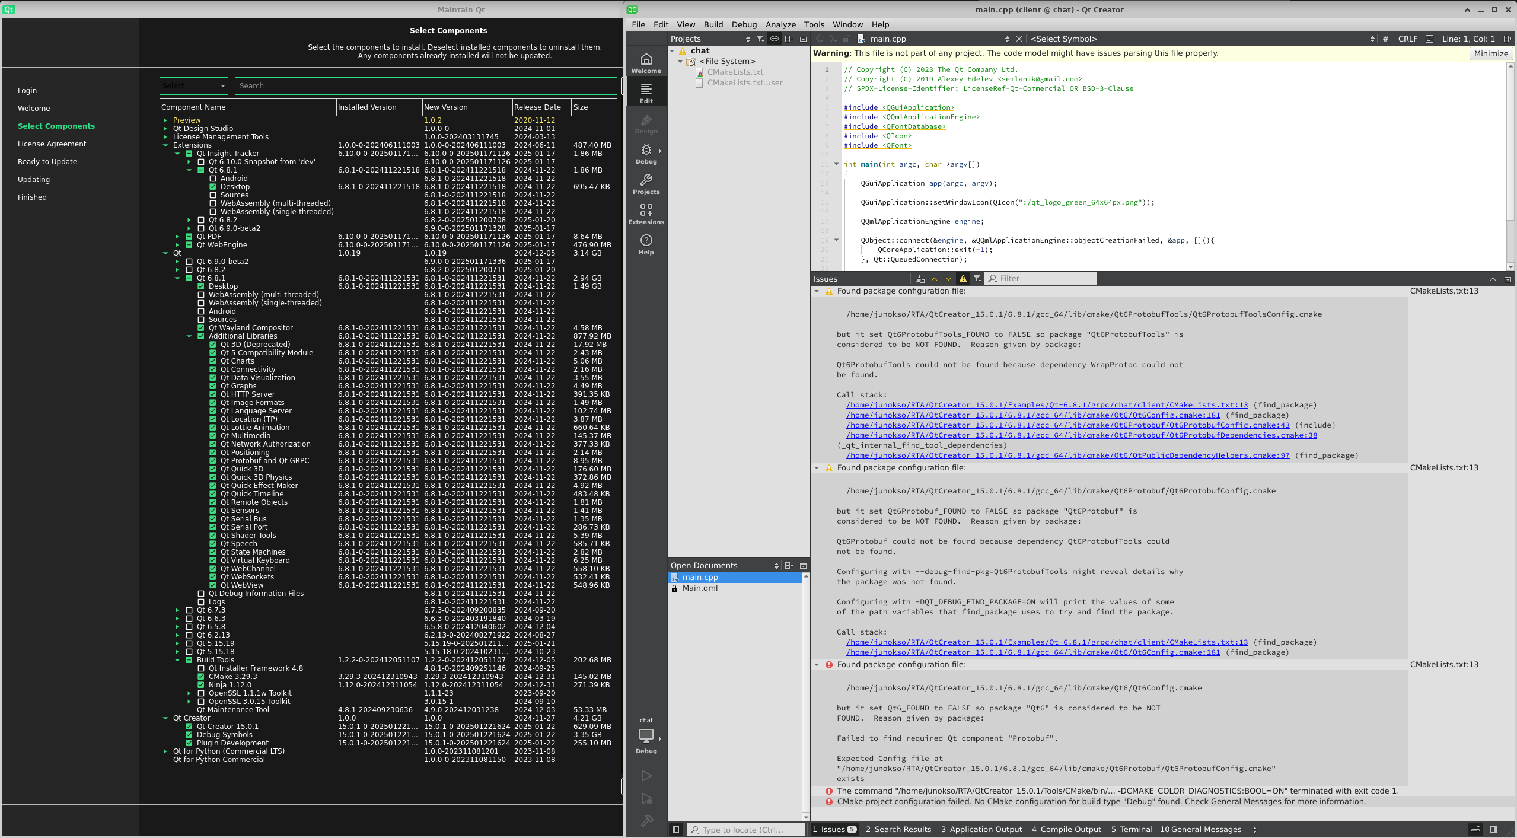
Task: Toggle the Qt 6.7.3 checkbox
Action: point(189,610)
